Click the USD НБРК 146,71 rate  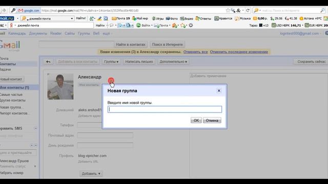tap(286, 26)
